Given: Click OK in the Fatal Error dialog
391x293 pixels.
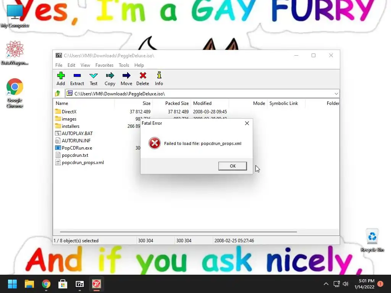Looking at the screenshot, I should coord(233,166).
